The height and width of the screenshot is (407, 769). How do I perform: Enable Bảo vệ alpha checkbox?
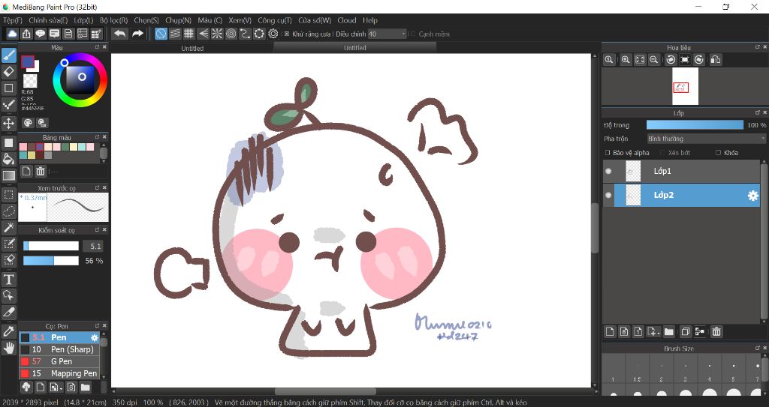pyautogui.click(x=608, y=153)
